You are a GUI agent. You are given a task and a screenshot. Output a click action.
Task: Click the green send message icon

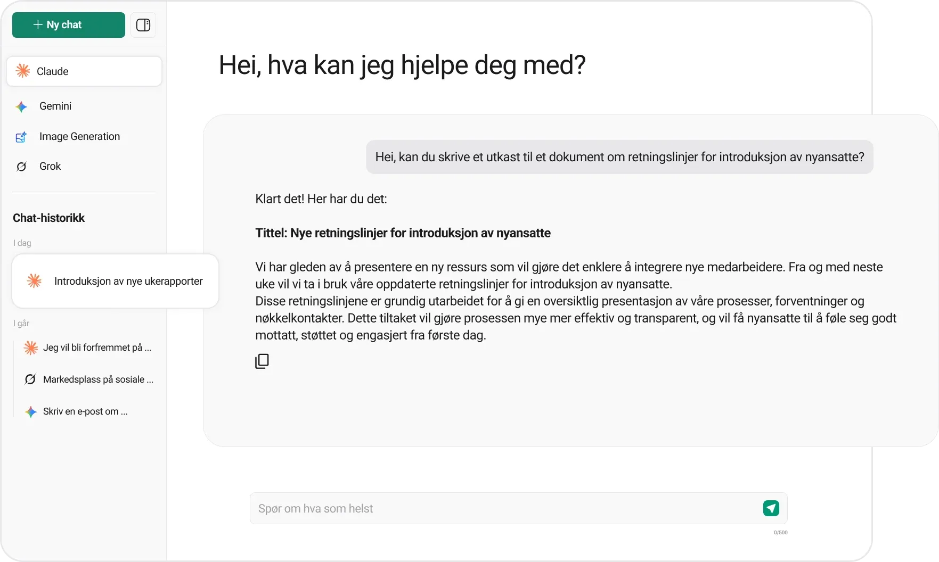coord(771,508)
